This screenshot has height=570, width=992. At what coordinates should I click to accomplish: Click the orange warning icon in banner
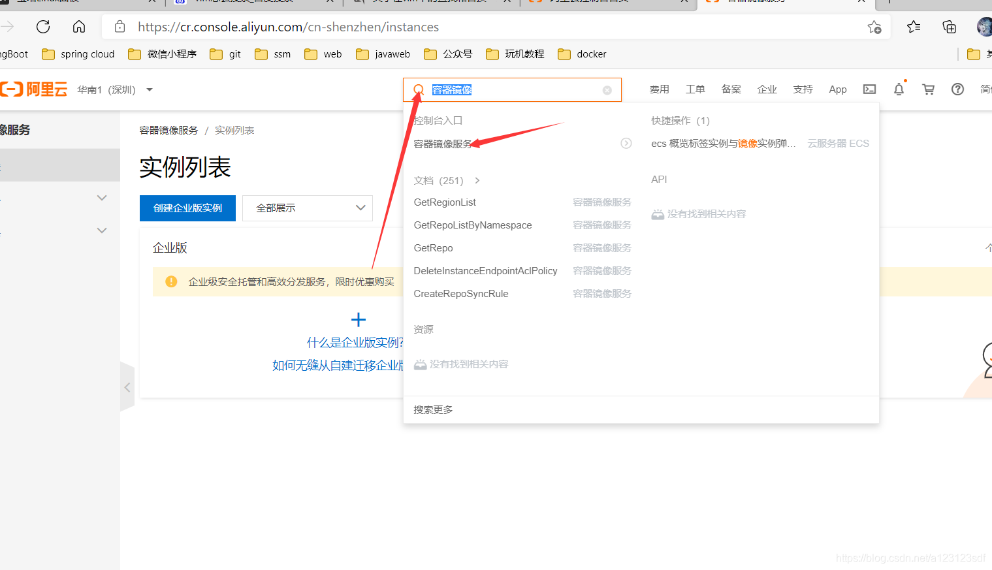(x=171, y=281)
